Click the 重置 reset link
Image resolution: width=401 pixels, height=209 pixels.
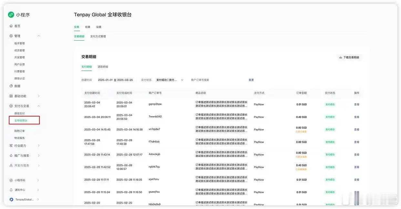[251, 80]
